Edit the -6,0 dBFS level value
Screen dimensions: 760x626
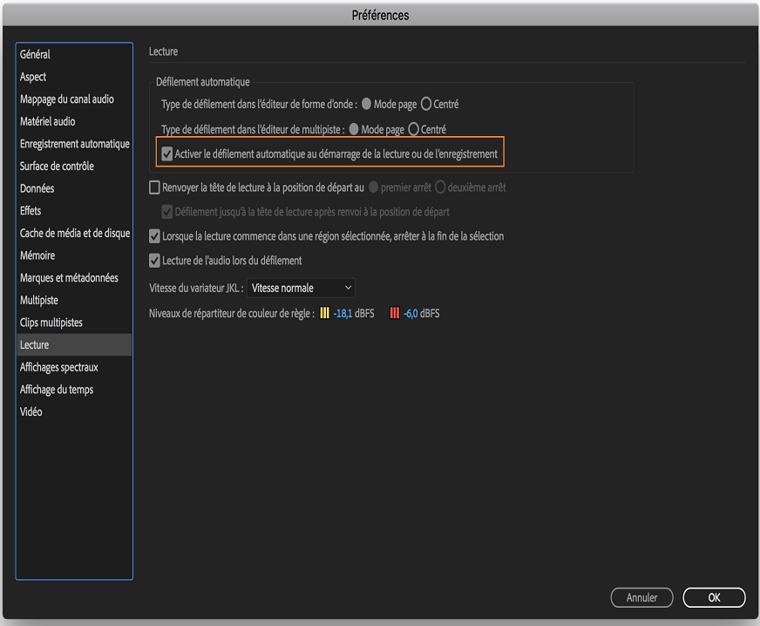(x=411, y=314)
